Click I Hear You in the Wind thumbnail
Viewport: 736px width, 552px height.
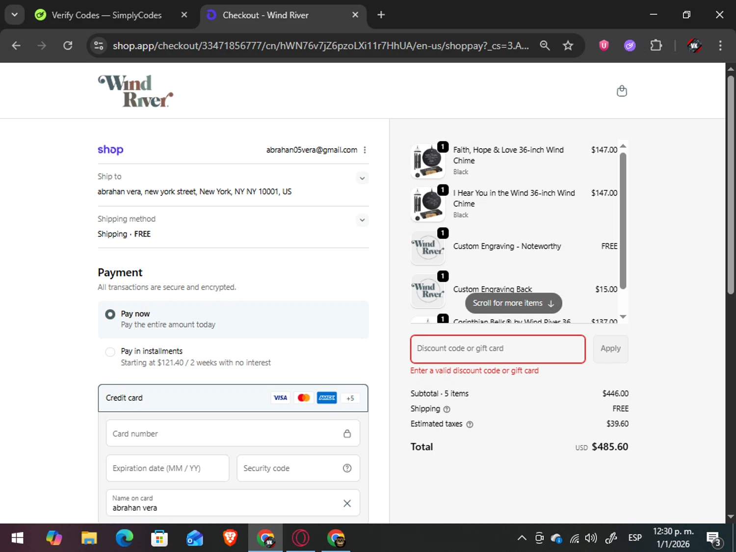428,204
